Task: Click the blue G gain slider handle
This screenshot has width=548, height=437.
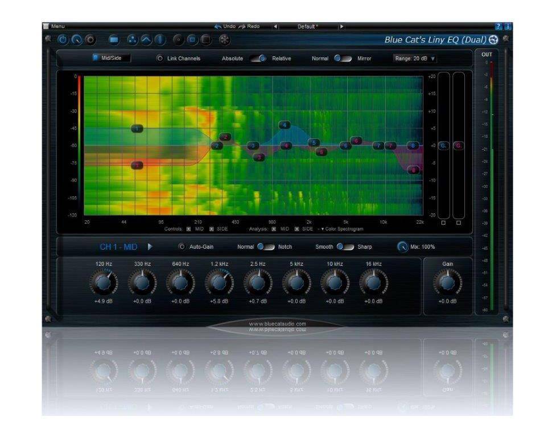Action: pyautogui.click(x=443, y=146)
